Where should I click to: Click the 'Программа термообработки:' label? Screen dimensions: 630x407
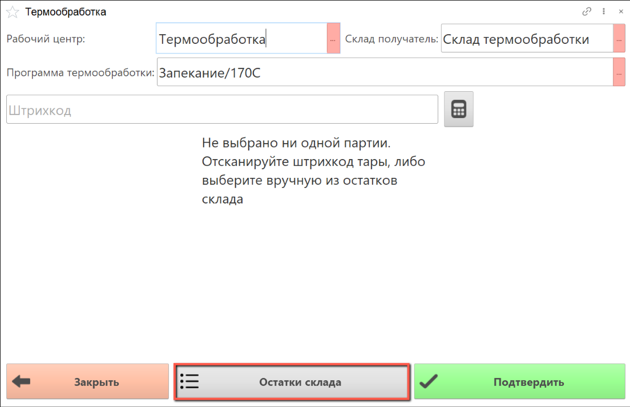point(80,73)
